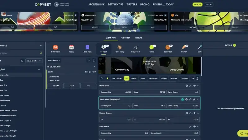Choose the Greyhounds category icon
248x140 pixels.
pos(135,49)
